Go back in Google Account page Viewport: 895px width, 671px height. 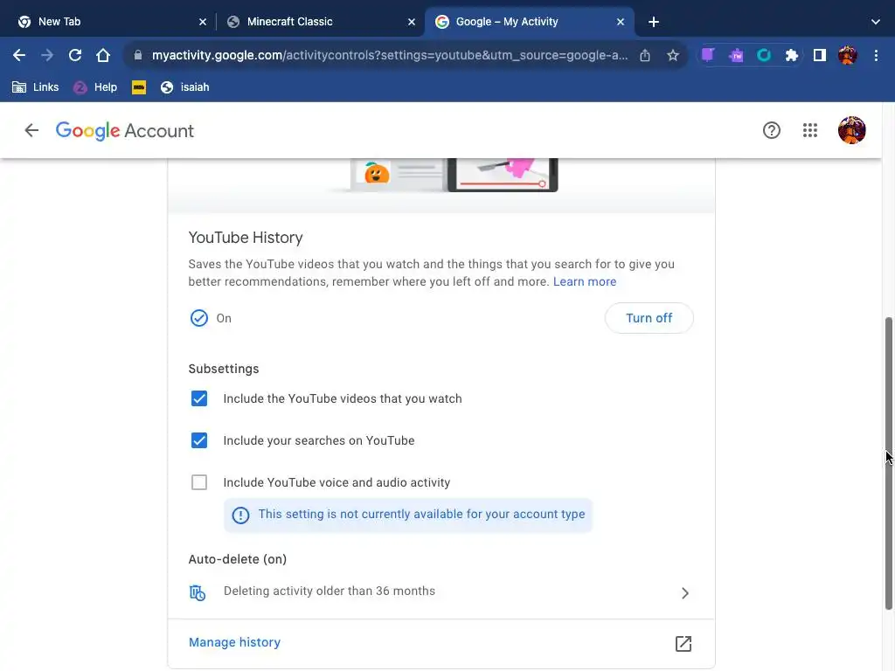(x=31, y=130)
